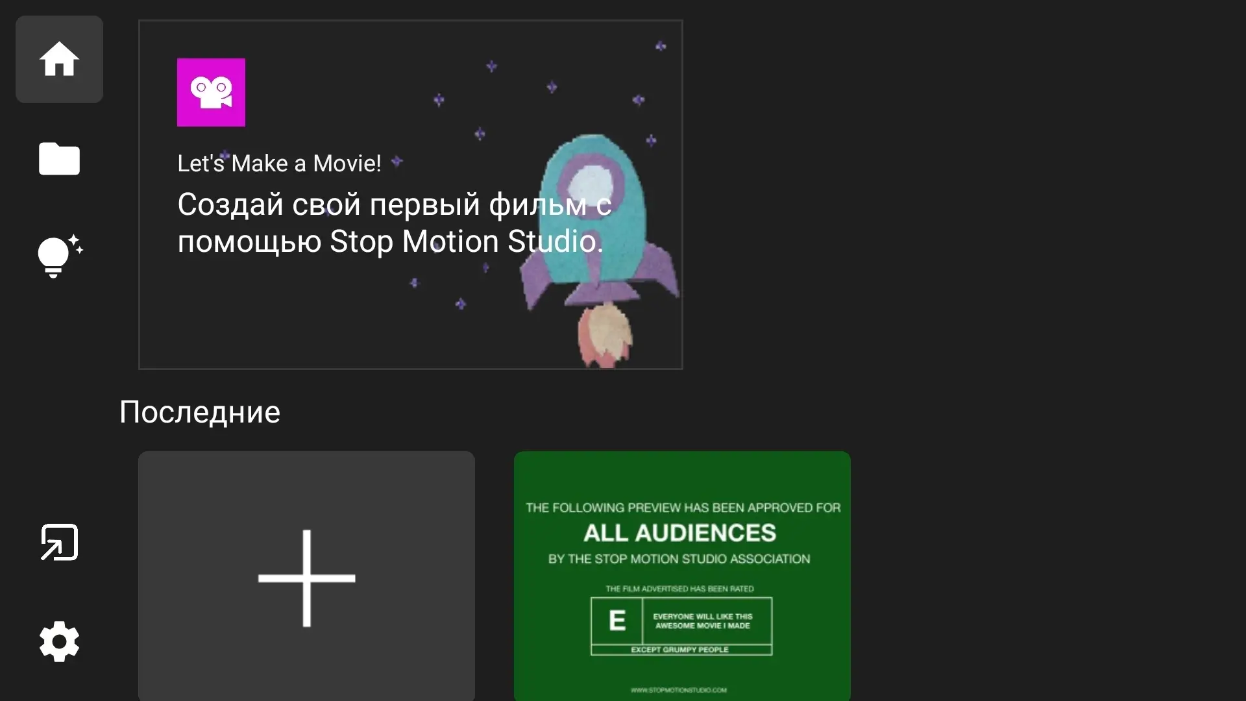Click the E rating box on thumbnail
1246x701 pixels.
coord(617,621)
